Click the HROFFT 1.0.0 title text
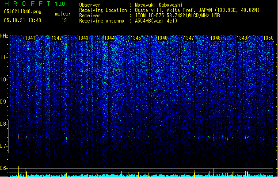278x177 pixels. (x=35, y=4)
